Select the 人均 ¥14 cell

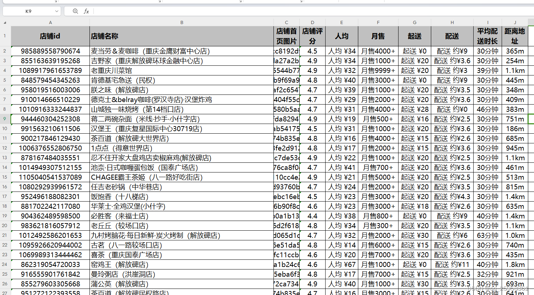pyautogui.click(x=342, y=245)
